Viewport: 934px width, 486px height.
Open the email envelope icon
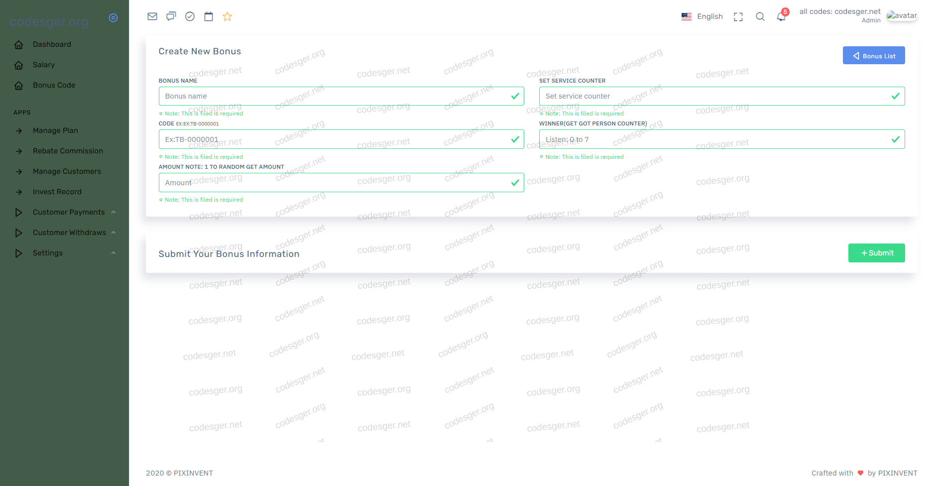(152, 16)
